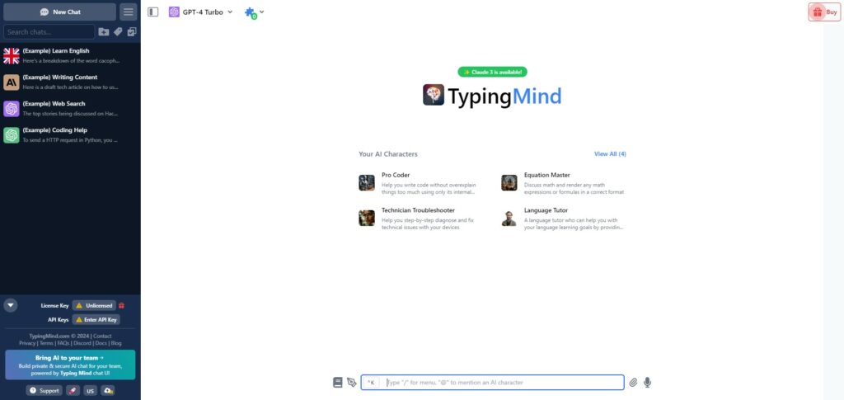The width and height of the screenshot is (844, 400).
Task: Toggle the sidebar panel visibility
Action: coord(153,12)
